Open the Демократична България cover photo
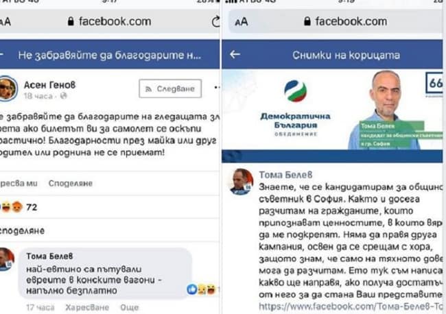Viewport: 446px width, 314px height. 332,110
